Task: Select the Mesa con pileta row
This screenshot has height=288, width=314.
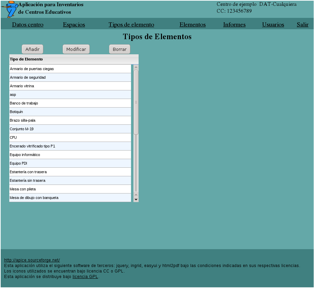Action: [70, 189]
